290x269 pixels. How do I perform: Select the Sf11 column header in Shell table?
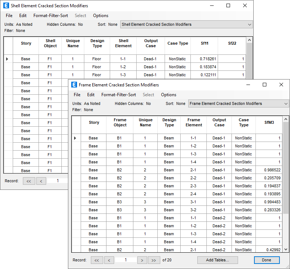coord(205,43)
